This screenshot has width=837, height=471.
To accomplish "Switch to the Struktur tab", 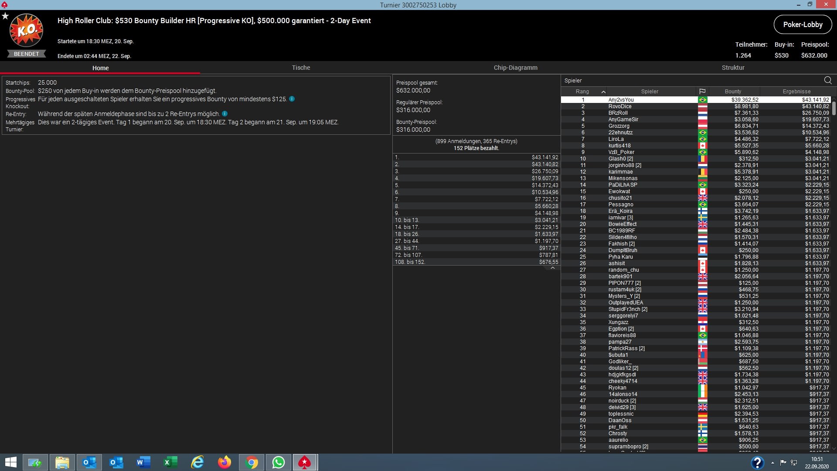I will pyautogui.click(x=733, y=68).
